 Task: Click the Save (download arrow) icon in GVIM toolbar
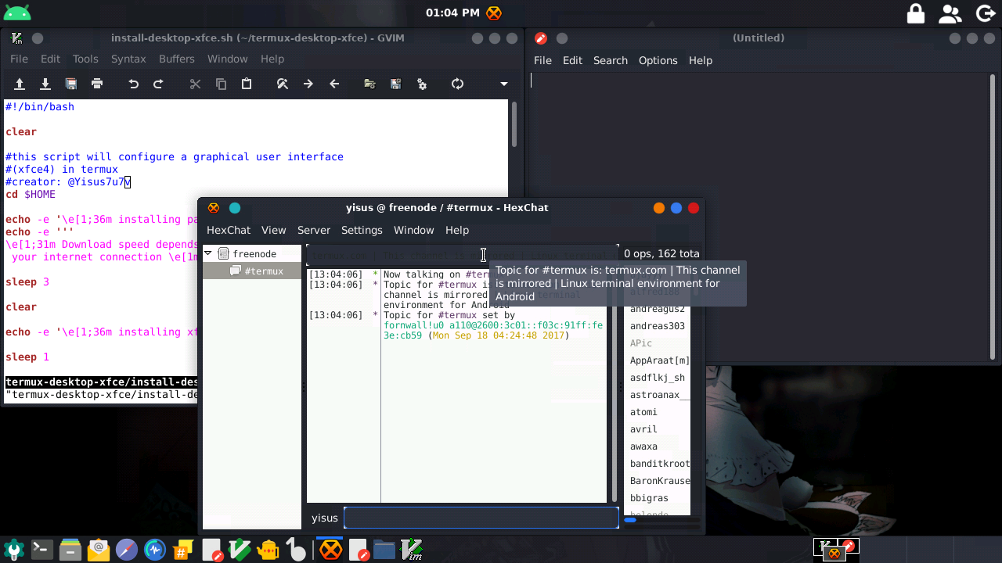(45, 84)
